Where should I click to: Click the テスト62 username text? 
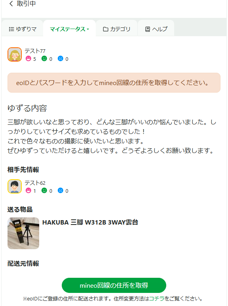pos(35,183)
